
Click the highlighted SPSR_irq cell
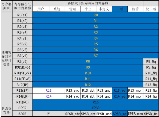click(119, 114)
